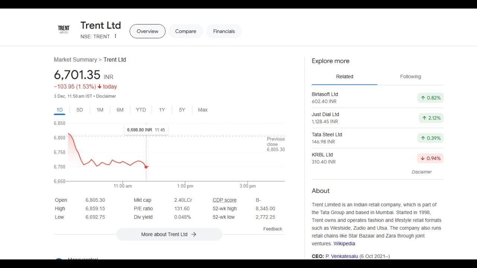This screenshot has width=477, height=268.
Task: Click the -103.95 (1.53%) change text
Action: tap(75, 87)
